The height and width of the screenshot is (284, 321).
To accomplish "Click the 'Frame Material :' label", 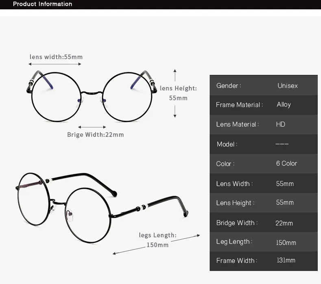I will click(x=239, y=105).
